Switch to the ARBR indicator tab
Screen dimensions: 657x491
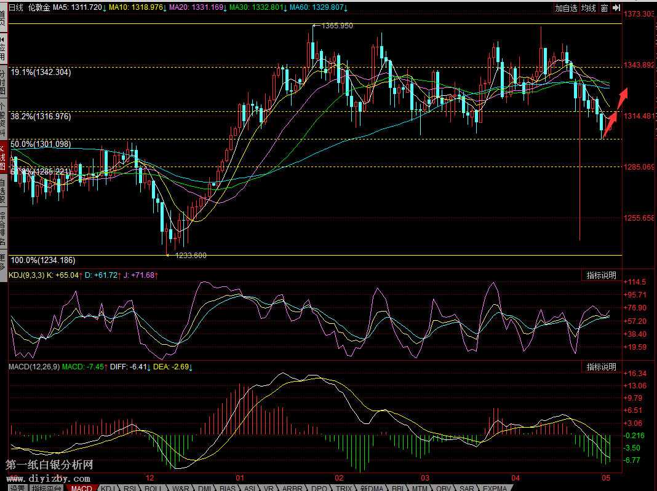[x=292, y=488]
